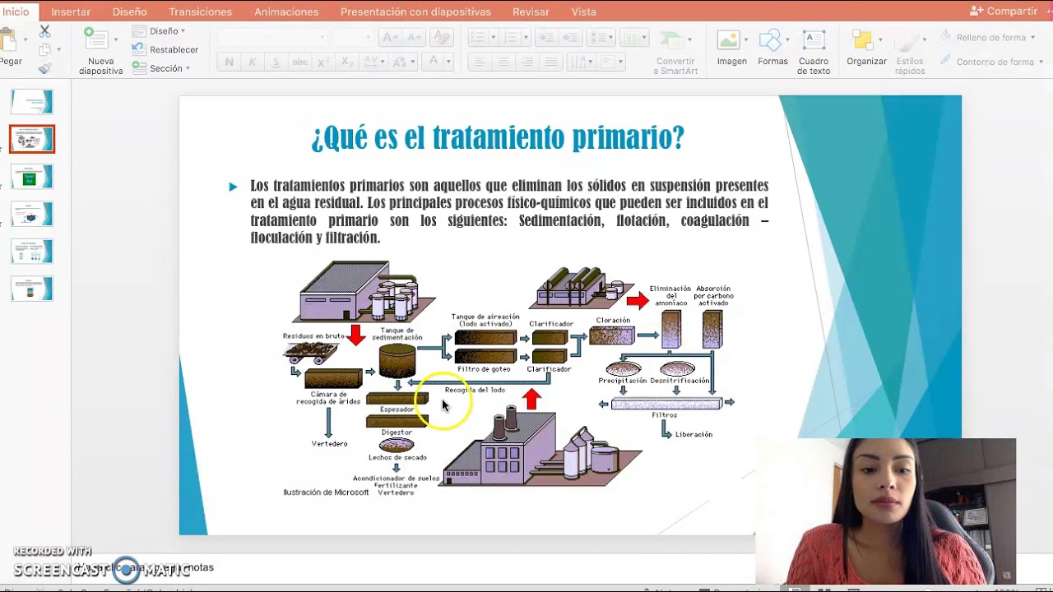This screenshot has height=592, width=1053.
Task: Toggle italic (K) formatting
Action: point(253,62)
